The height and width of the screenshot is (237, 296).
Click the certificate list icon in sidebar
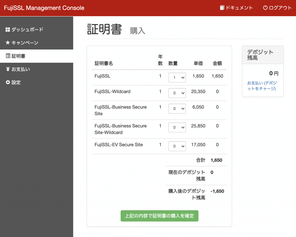[8, 56]
